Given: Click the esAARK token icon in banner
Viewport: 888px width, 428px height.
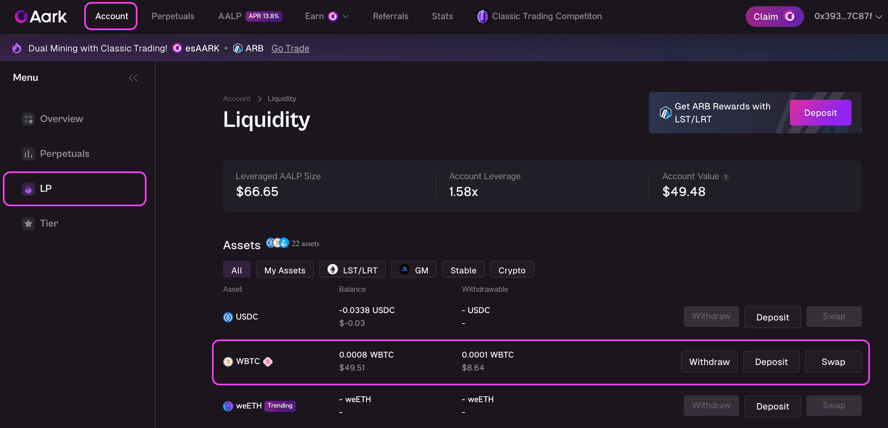Looking at the screenshot, I should tap(177, 48).
